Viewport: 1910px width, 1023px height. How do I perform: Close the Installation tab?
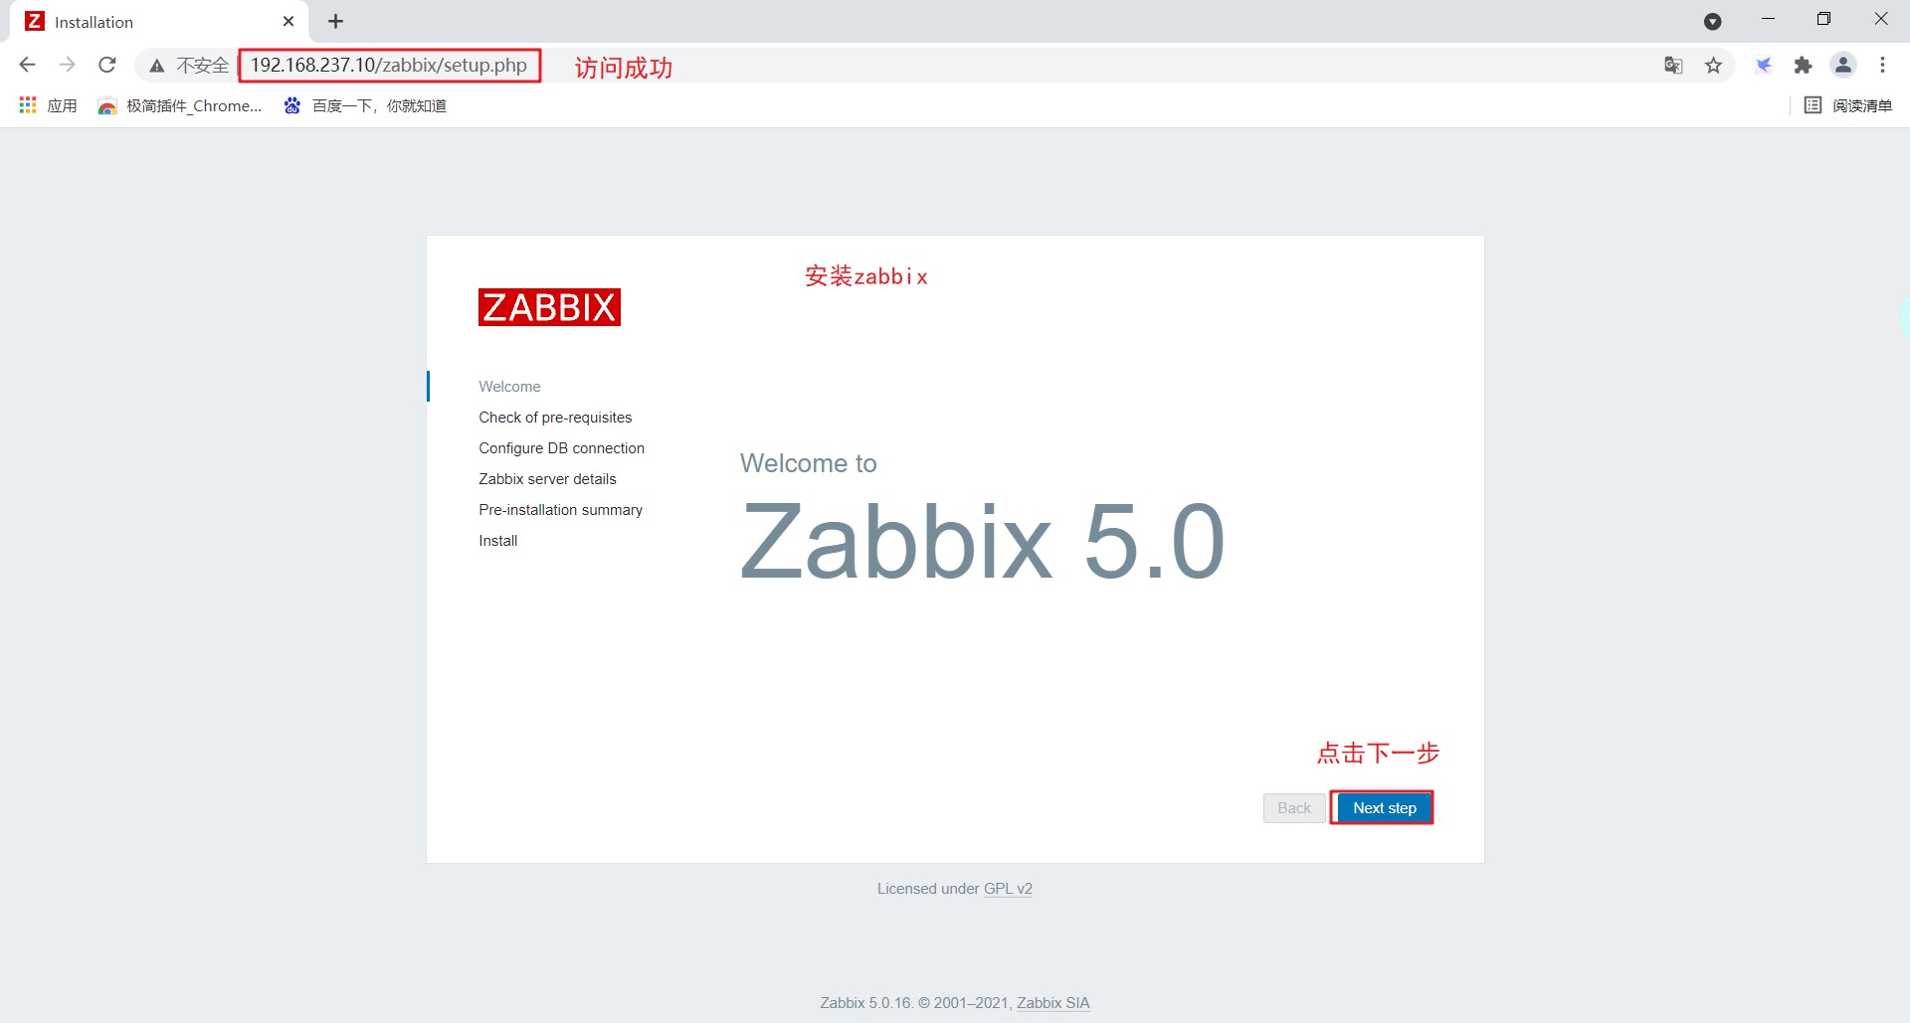(288, 21)
